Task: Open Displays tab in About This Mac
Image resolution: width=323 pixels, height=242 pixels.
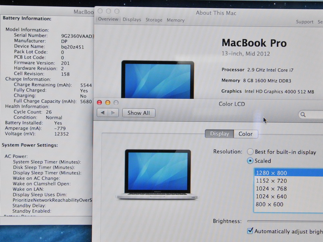Action: tap(132, 19)
